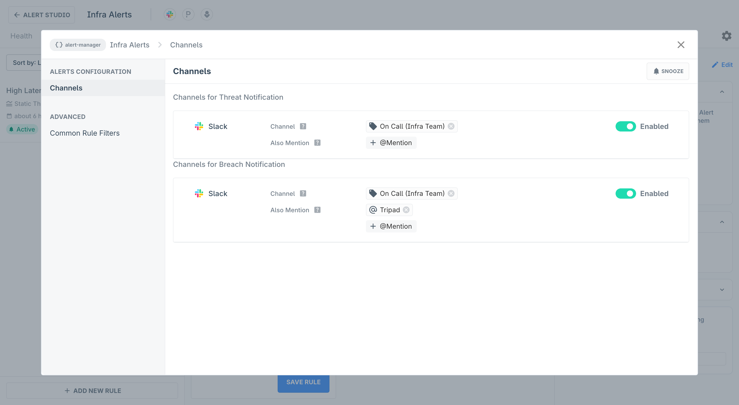The height and width of the screenshot is (405, 739).
Task: Toggle Slack Enabled switch for Breach Notification
Action: point(626,193)
